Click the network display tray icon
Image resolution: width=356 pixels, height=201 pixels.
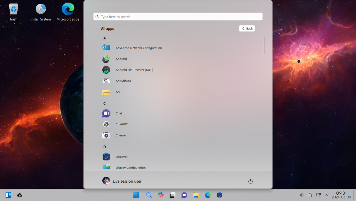pos(319,195)
